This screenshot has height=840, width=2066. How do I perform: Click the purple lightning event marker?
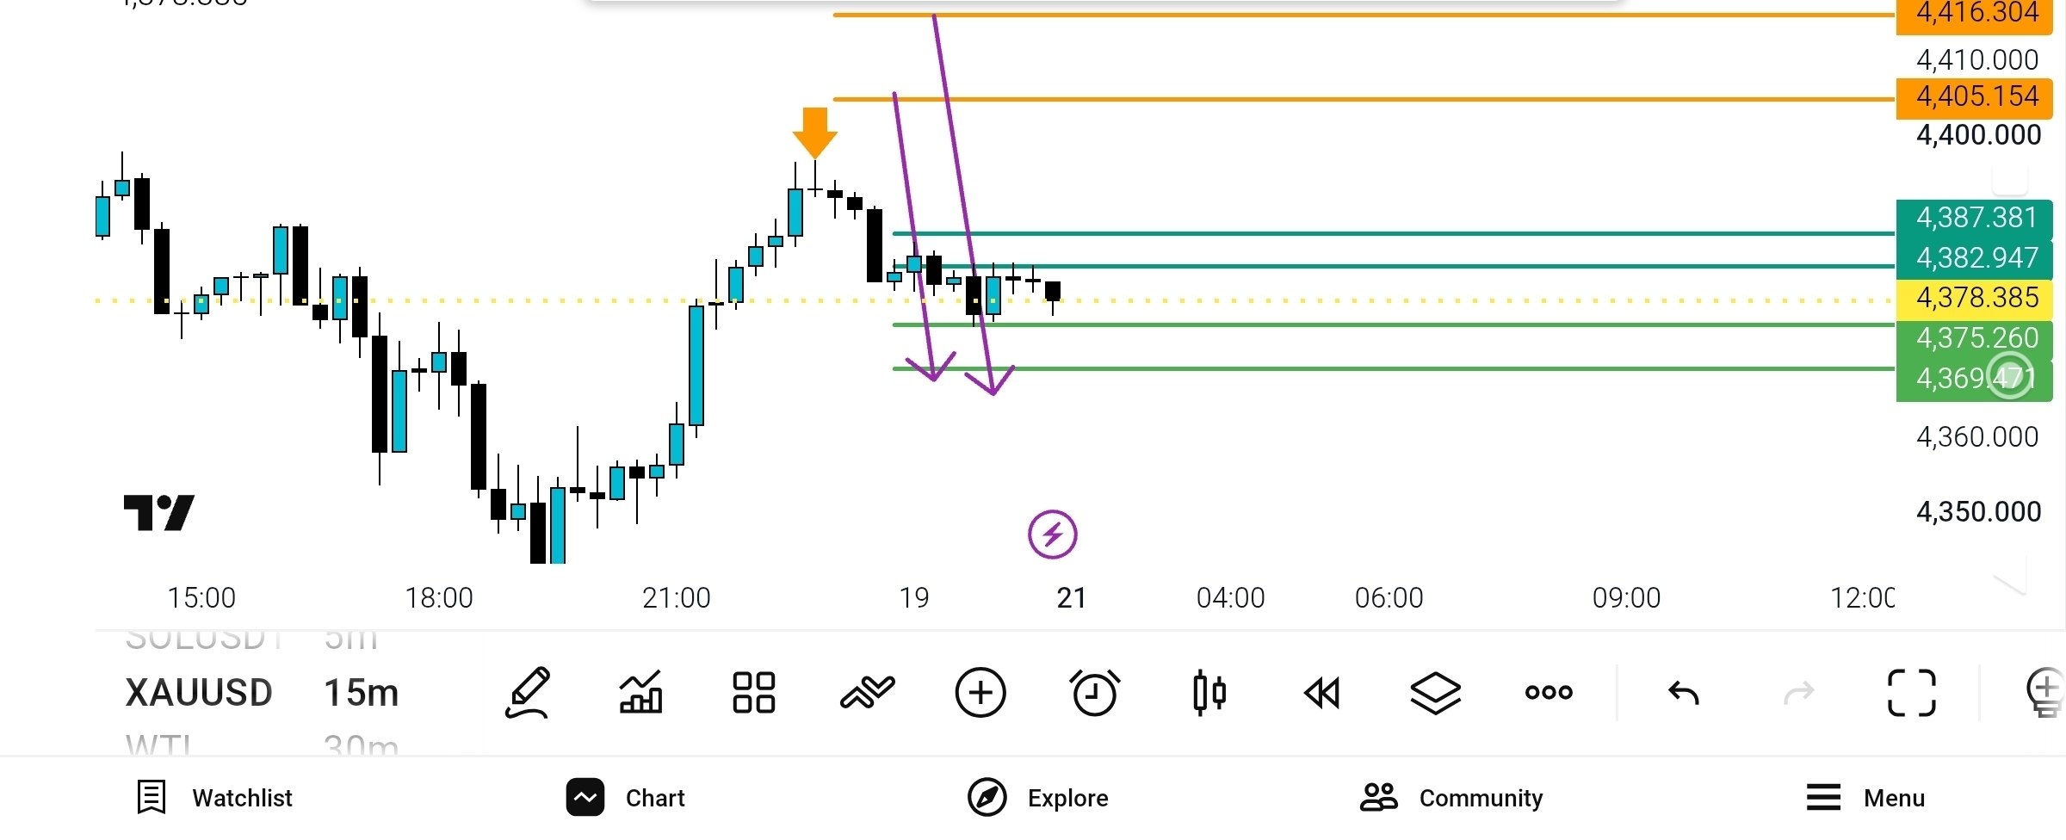tap(1052, 534)
